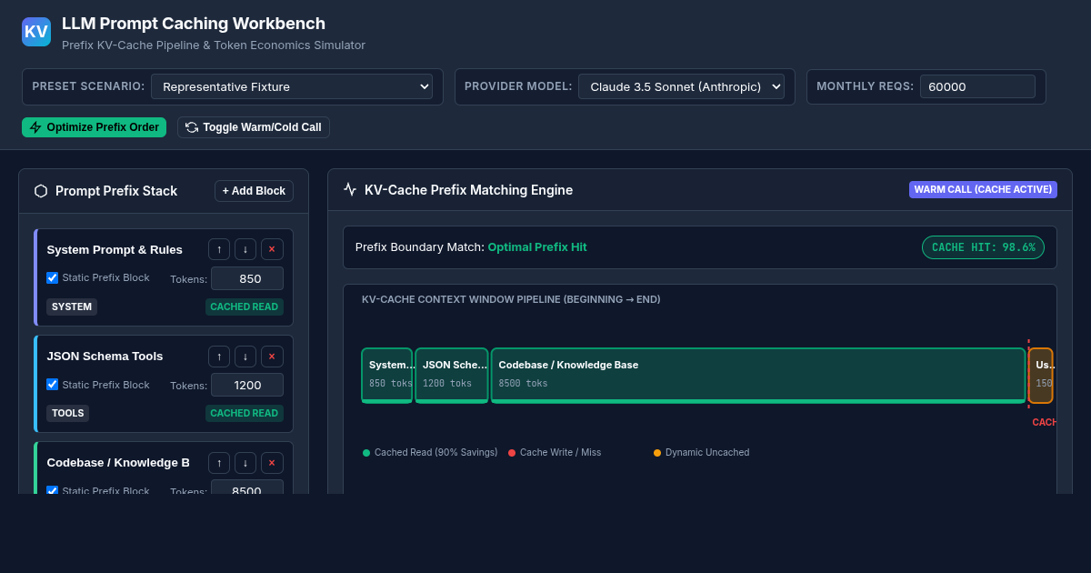Move JSON Schema Tools block up
Image resolution: width=1091 pixels, height=573 pixels.
[x=219, y=356]
